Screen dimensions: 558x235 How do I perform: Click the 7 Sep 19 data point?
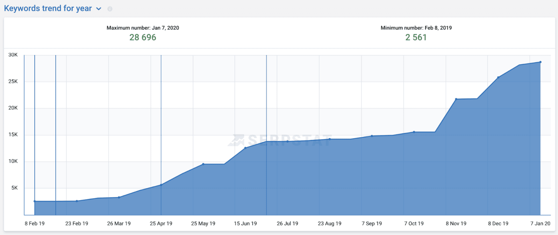[372, 136]
